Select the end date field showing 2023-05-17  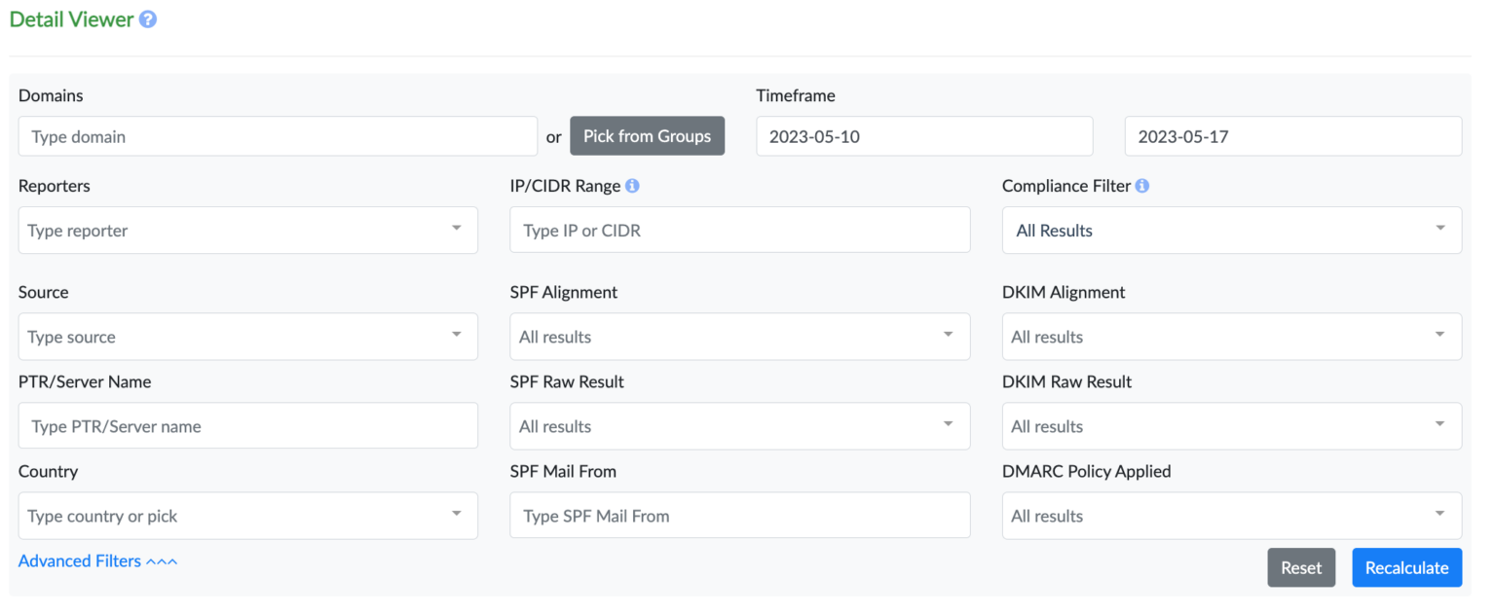tap(1292, 135)
